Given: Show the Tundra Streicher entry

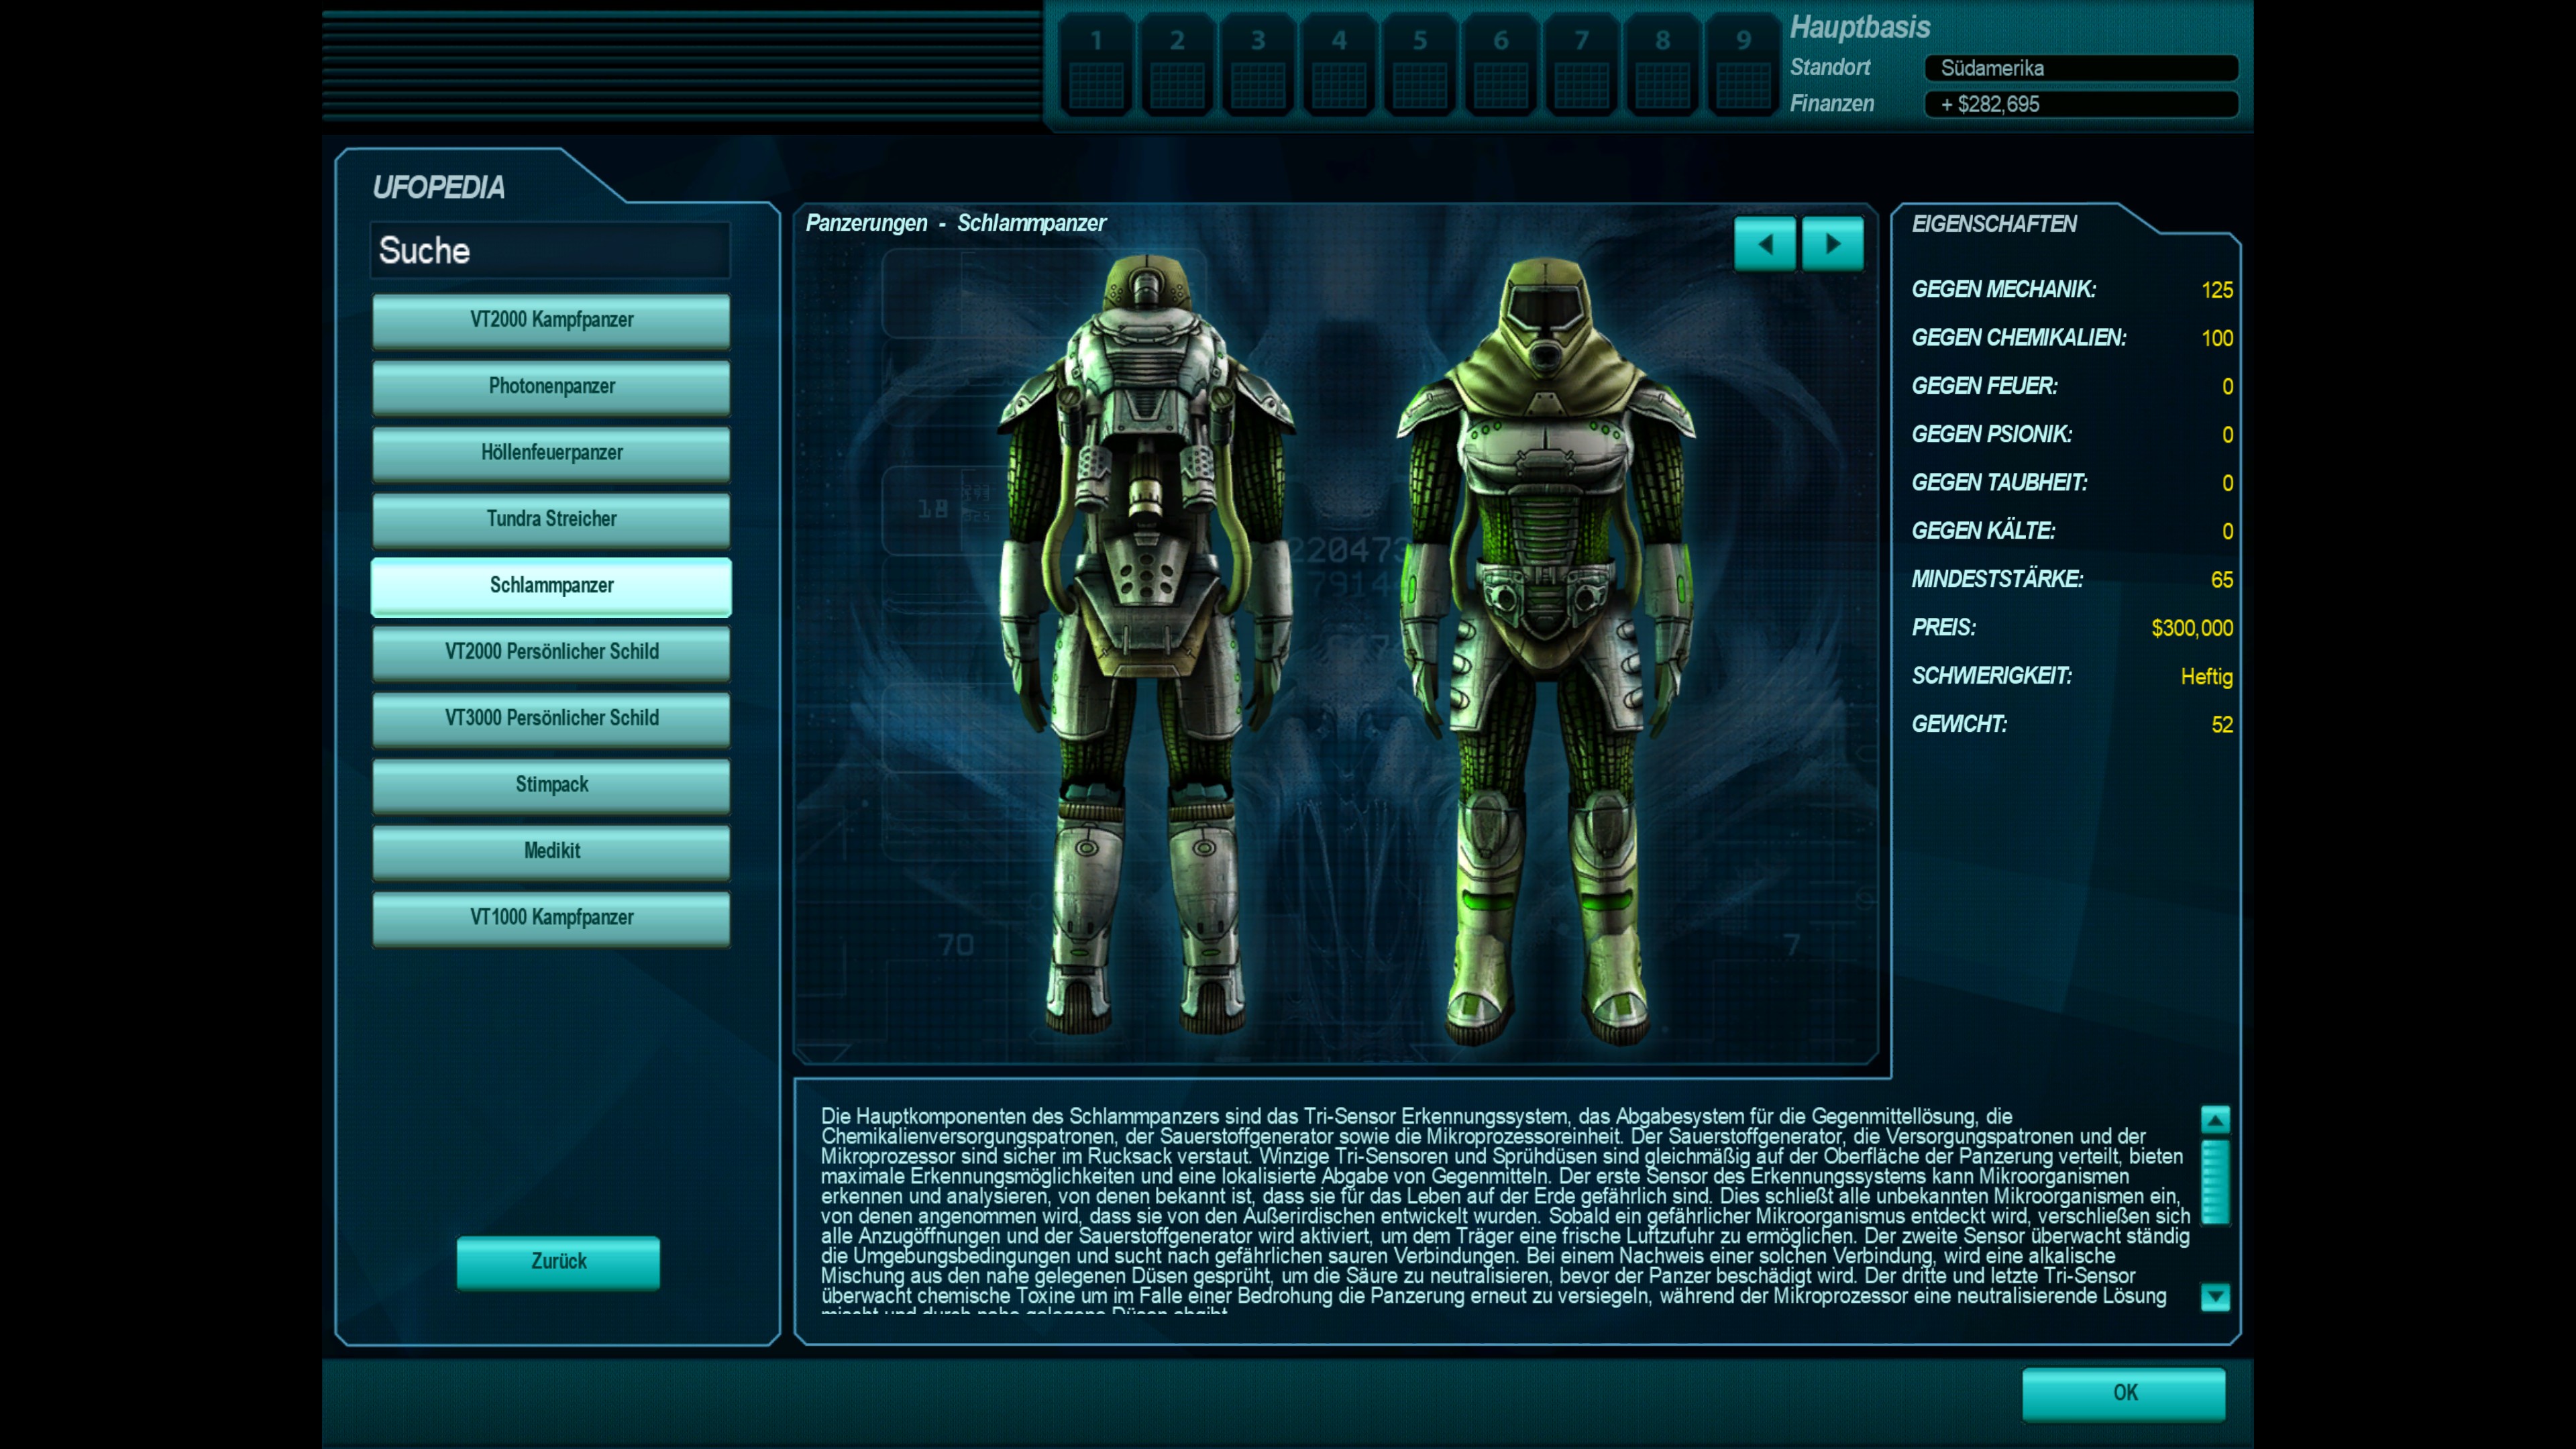Looking at the screenshot, I should coord(551,519).
